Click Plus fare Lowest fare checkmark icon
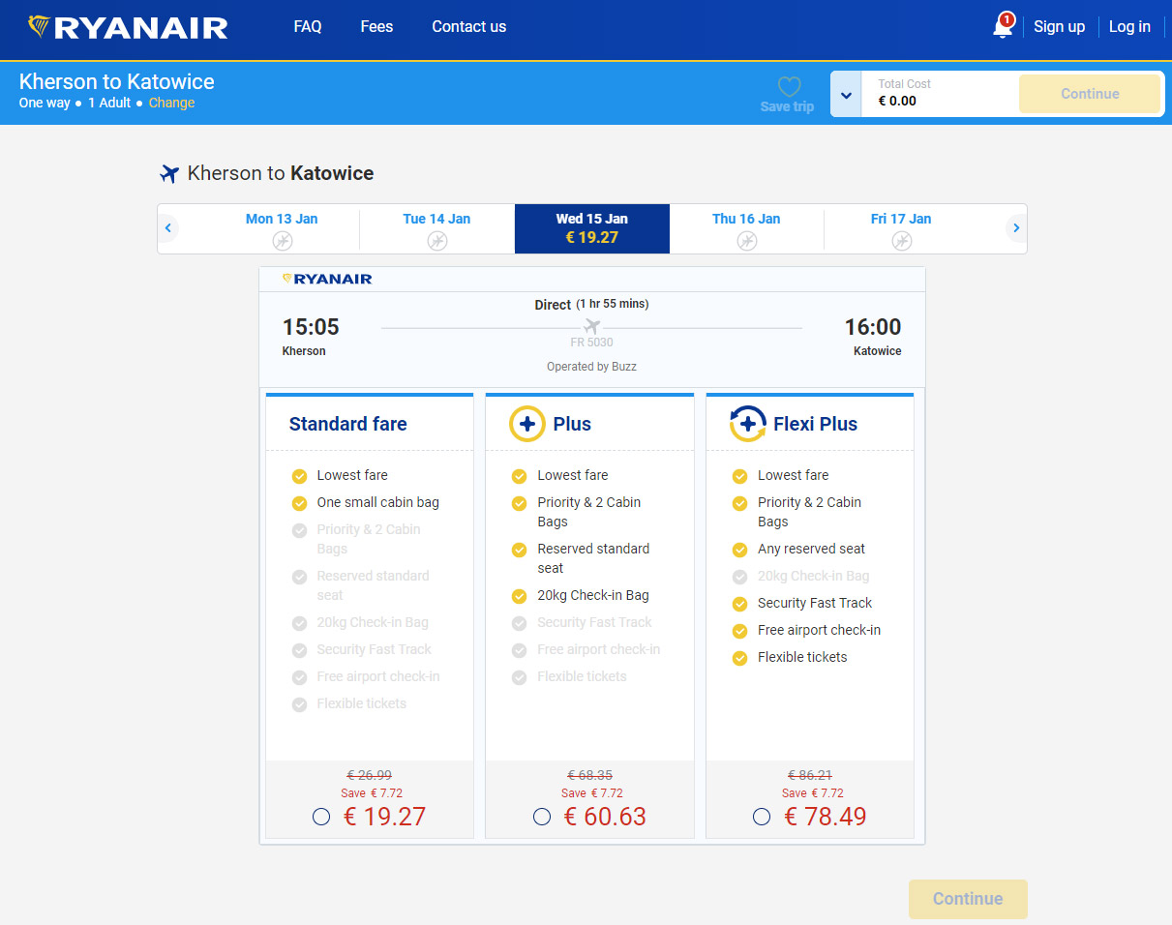The image size is (1172, 925). (x=519, y=475)
